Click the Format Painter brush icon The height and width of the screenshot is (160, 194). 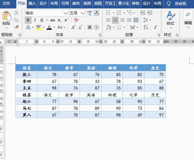(x=16, y=27)
